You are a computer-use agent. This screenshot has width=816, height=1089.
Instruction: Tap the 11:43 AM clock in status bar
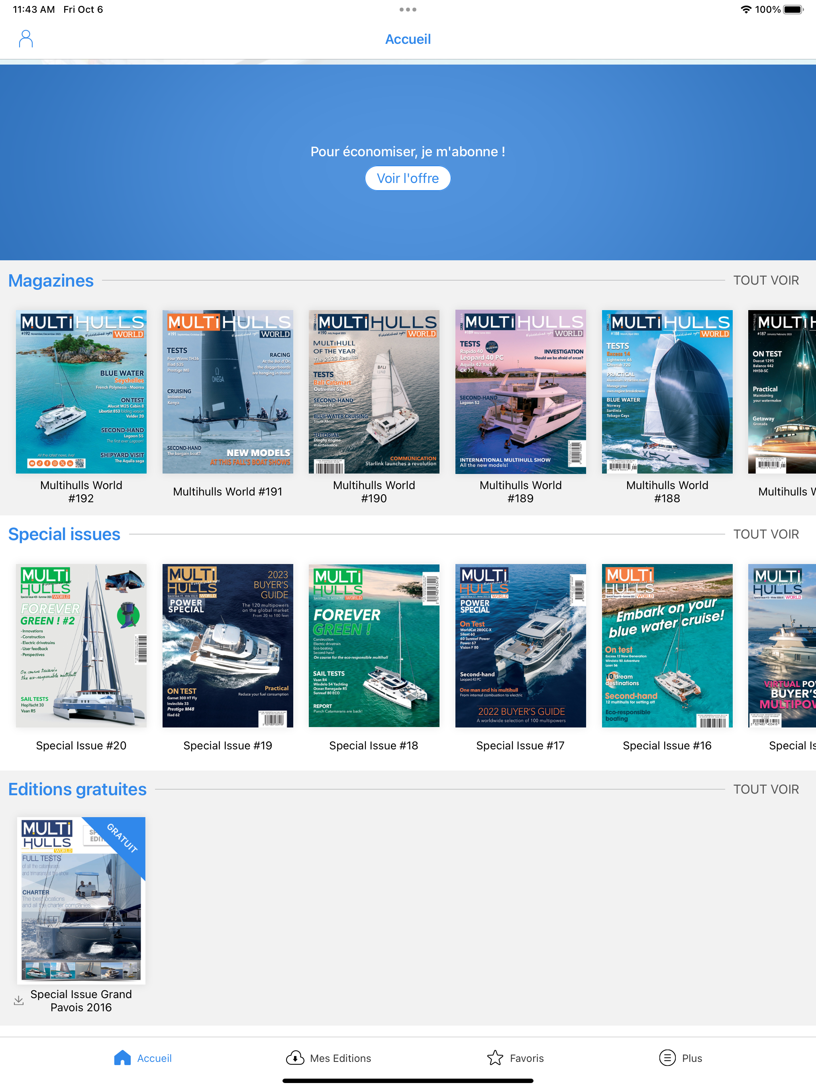33,9
